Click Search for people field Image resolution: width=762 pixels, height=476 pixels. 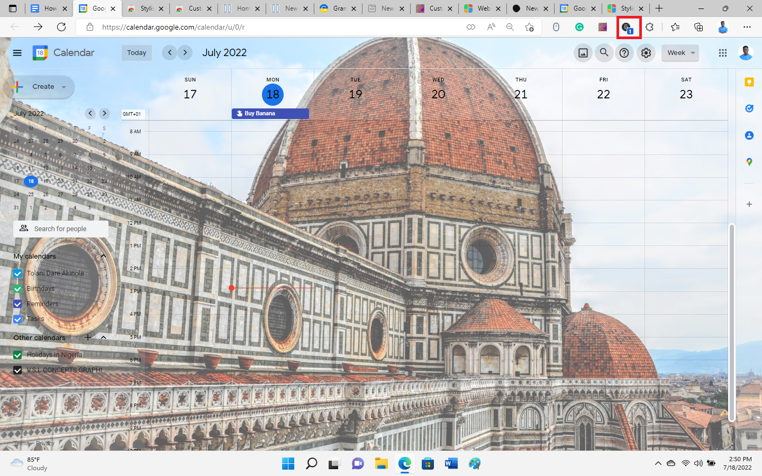[x=61, y=229]
